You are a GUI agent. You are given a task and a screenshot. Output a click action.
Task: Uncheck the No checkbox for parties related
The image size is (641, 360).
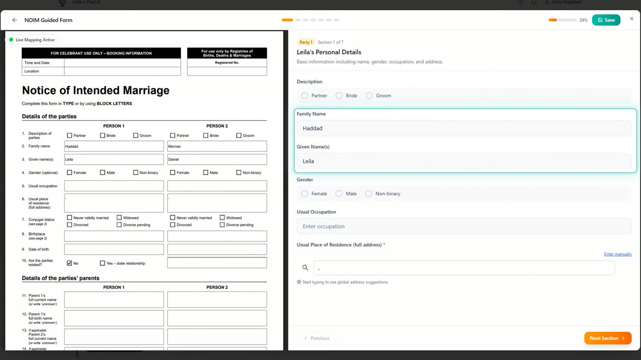pyautogui.click(x=69, y=263)
